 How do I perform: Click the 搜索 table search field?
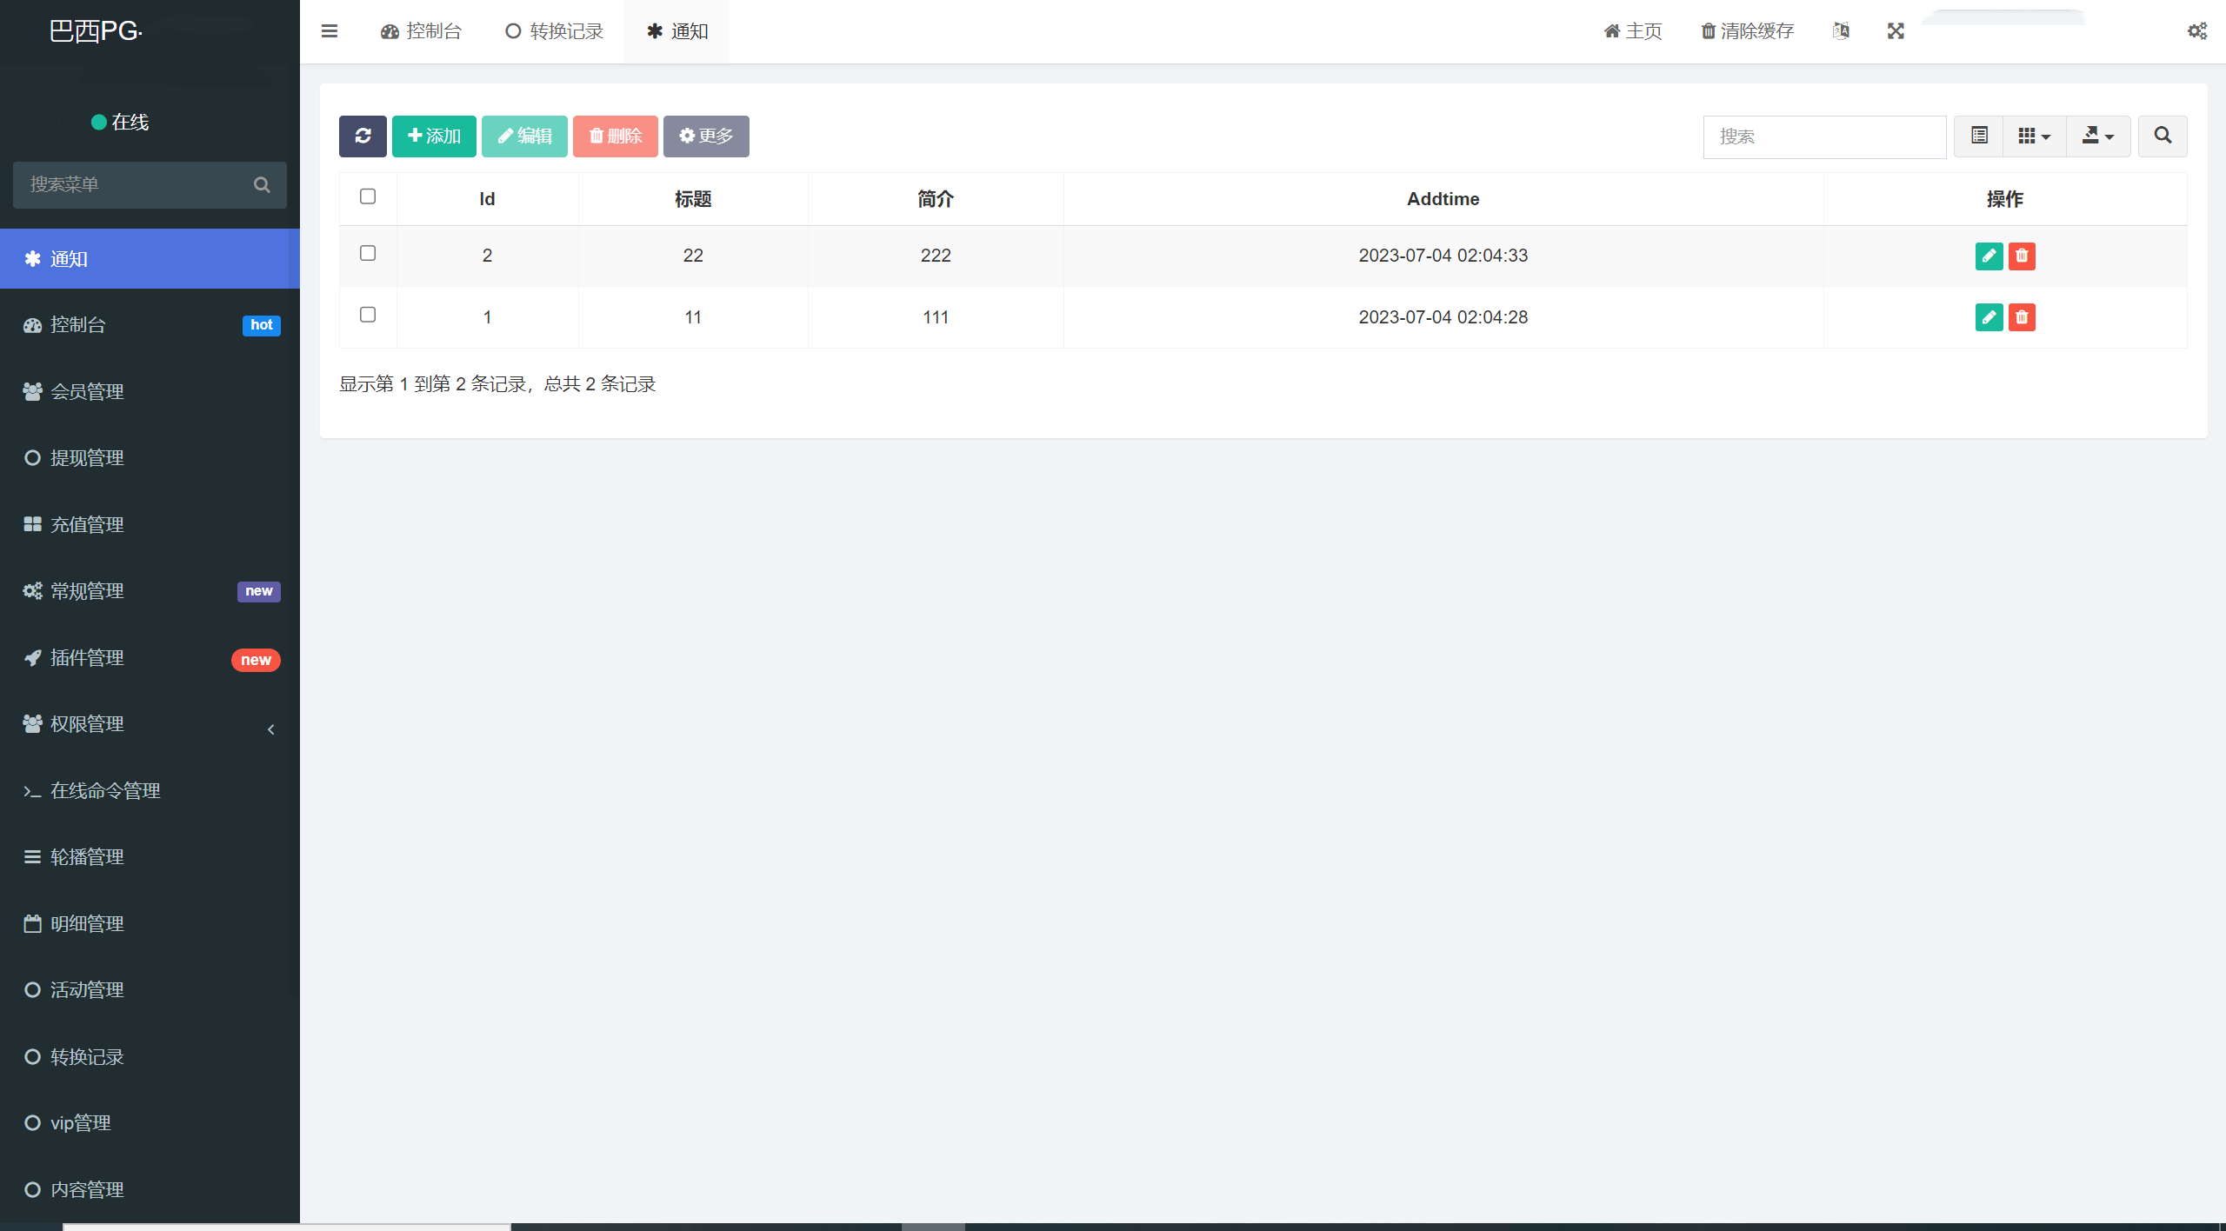click(x=1823, y=136)
